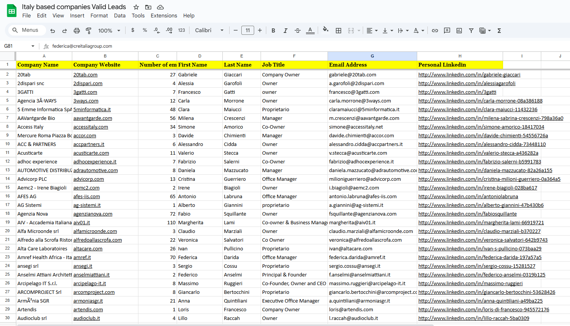Open the Google Sheets home icon
Screen dimensions: 570x326
click(12, 11)
